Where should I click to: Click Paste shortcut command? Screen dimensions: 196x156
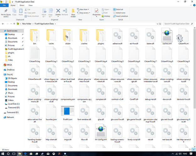pos(32,16)
